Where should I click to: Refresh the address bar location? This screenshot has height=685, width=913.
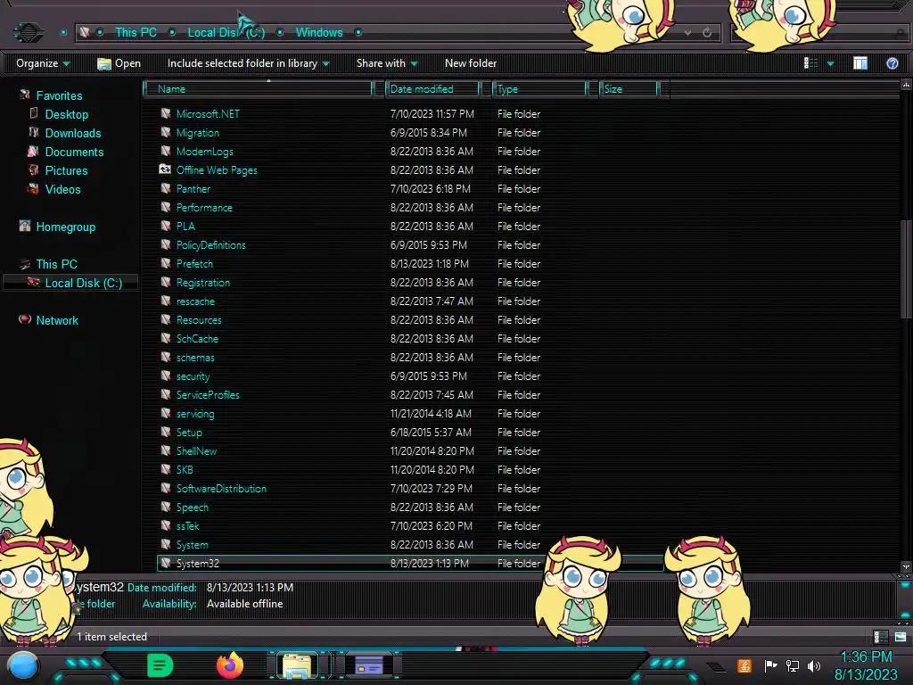click(707, 33)
